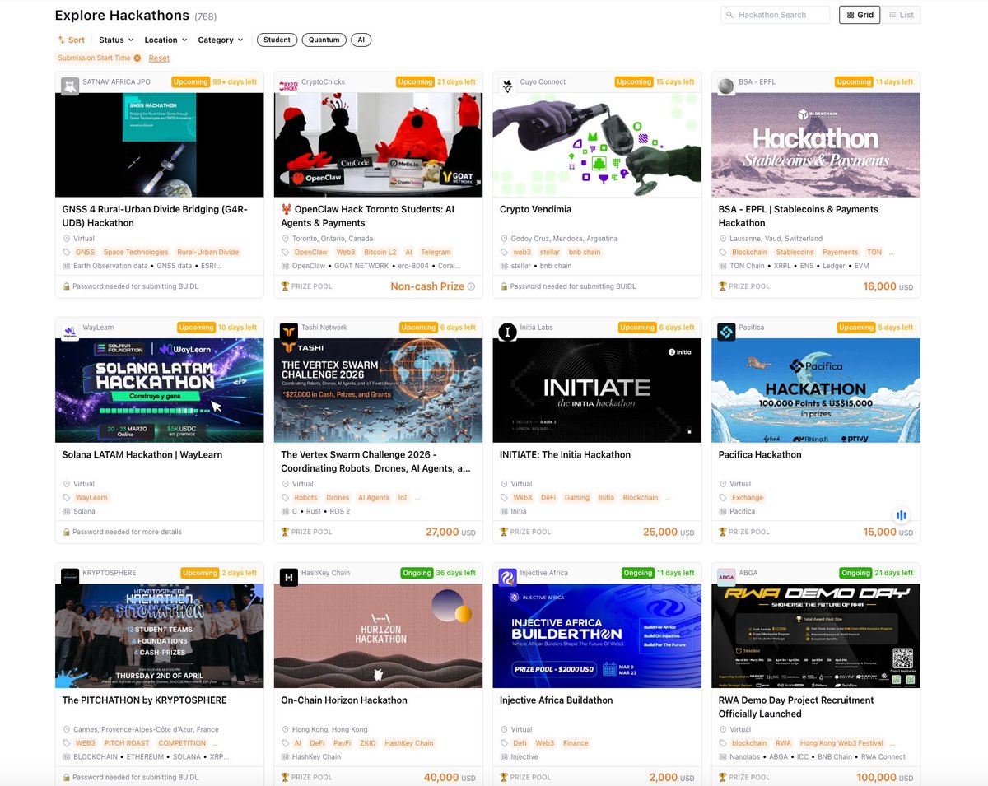This screenshot has height=786, width=988.
Task: Click the Exchange tag on Pacifica card
Action: point(748,498)
